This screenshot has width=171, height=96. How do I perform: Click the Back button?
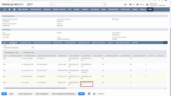click(x=11, y=94)
